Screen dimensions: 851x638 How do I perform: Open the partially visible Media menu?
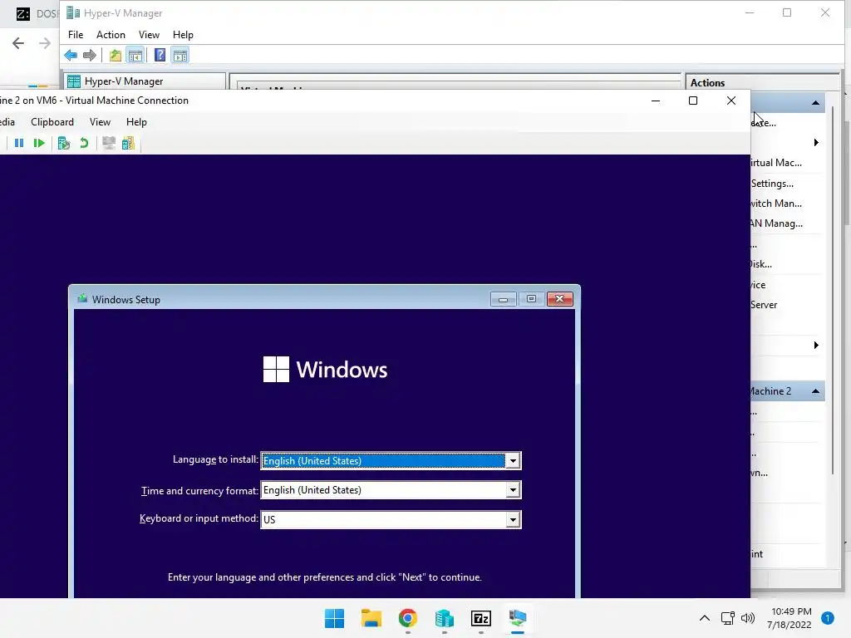point(7,122)
